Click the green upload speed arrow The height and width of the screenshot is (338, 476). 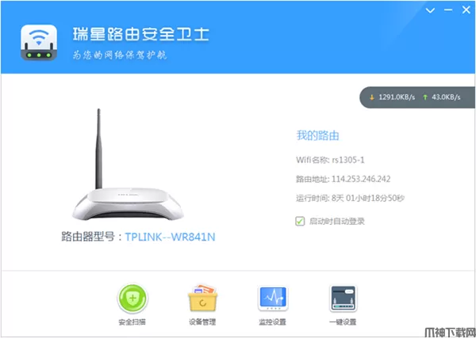[425, 97]
